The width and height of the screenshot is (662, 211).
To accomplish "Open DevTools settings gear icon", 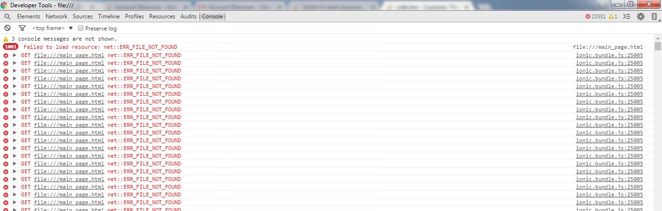I will point(641,16).
